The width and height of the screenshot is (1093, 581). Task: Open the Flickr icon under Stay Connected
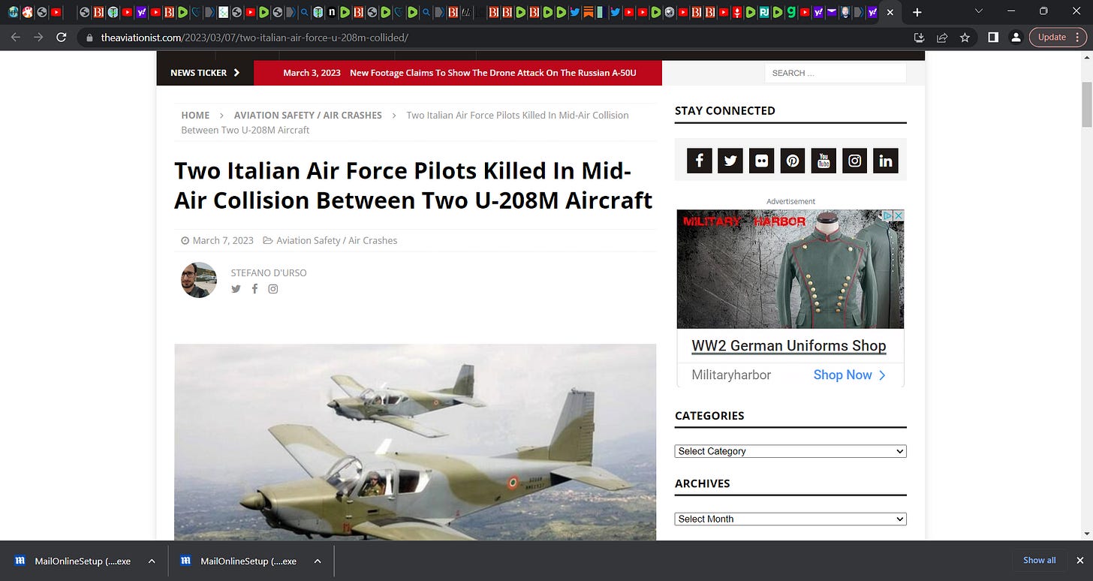point(761,161)
